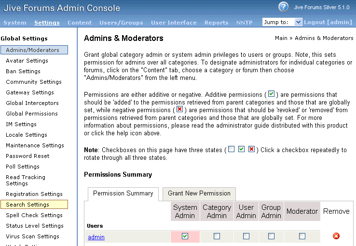Click the User Admin column header
This screenshot has height=246, width=356.
coord(246,211)
